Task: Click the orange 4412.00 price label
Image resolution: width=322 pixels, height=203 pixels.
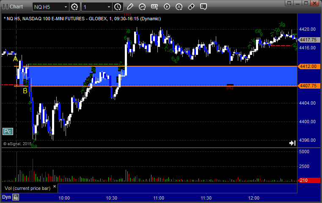Action: [308, 66]
